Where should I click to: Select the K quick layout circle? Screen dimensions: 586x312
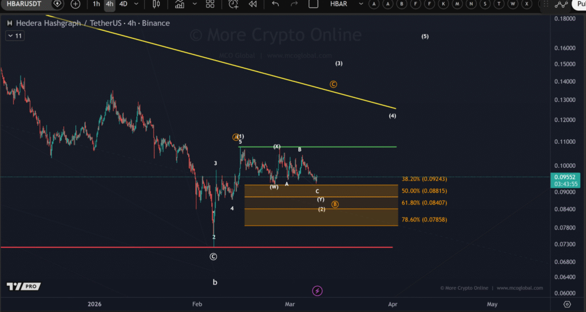click(x=444, y=4)
